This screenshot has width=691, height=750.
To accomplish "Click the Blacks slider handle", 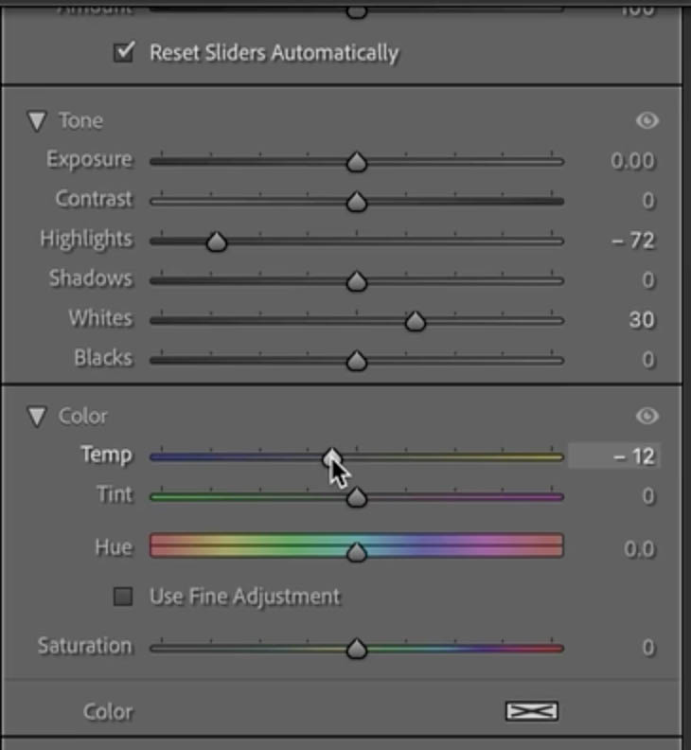I will [356, 361].
